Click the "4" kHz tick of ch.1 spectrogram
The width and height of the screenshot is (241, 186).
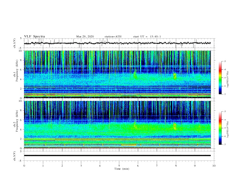[21, 79]
